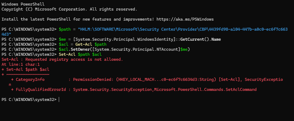294x121 pixels.
Task: Click the $me variable in the second command
Action: (63, 39)
